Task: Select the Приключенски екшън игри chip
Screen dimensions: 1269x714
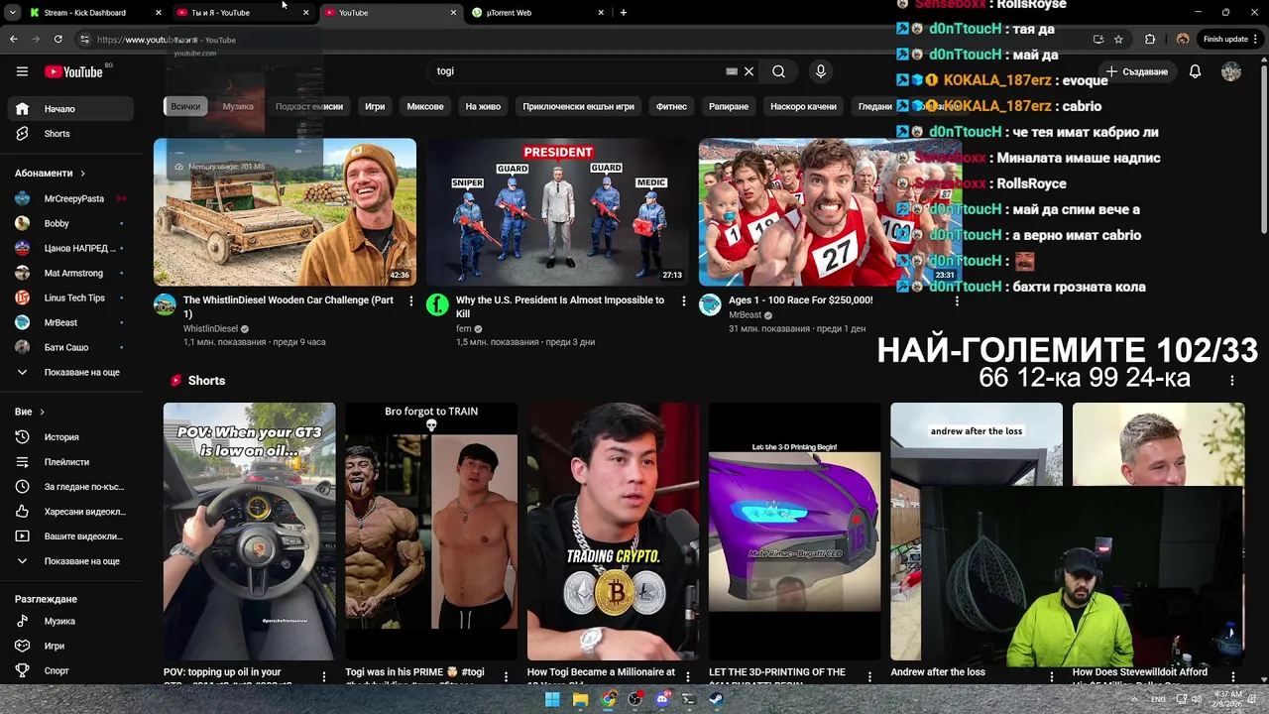Action: (578, 106)
